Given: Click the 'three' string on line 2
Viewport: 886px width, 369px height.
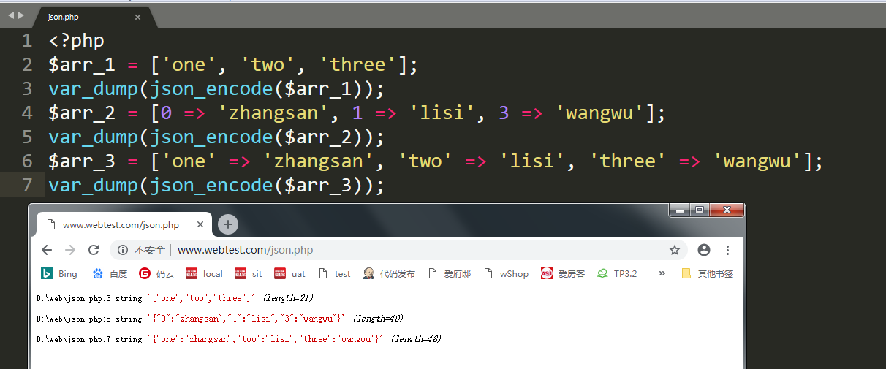Looking at the screenshot, I should coord(357,65).
